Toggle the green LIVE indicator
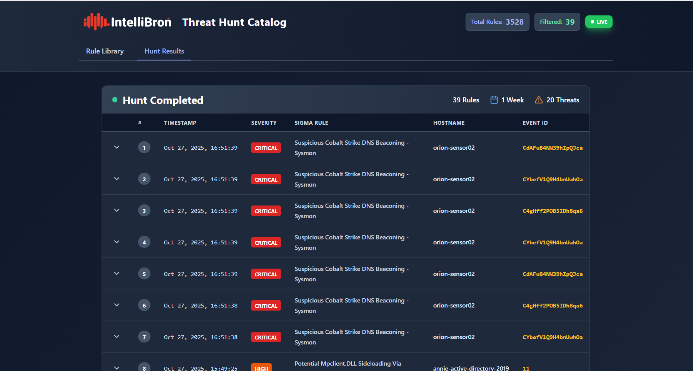693x371 pixels. pyautogui.click(x=598, y=22)
